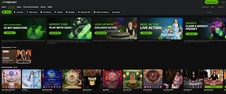Click Here's How on Esports banner
The height and width of the screenshot is (94, 226).
pos(192,34)
